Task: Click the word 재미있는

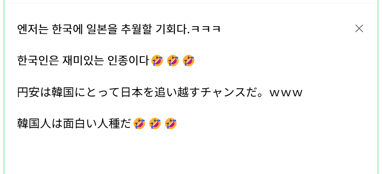Action: tap(83, 61)
